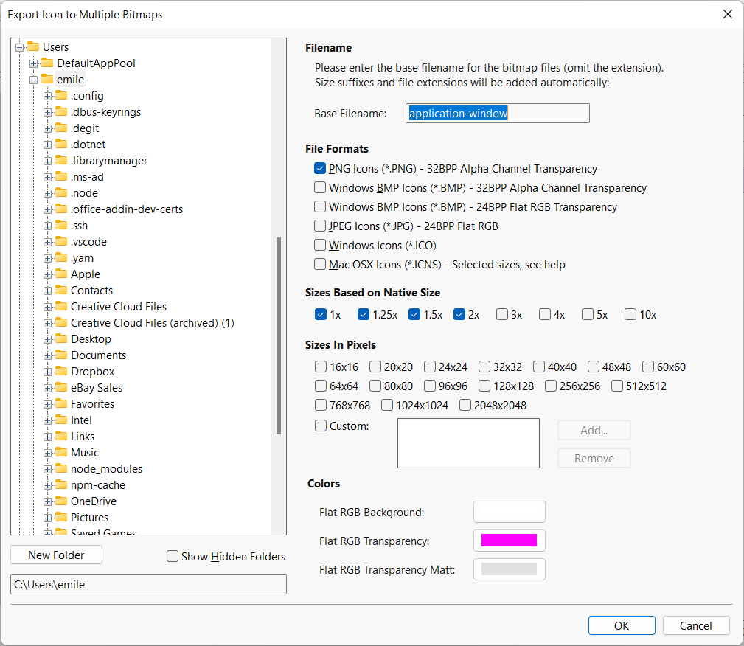Image resolution: width=744 pixels, height=646 pixels.
Task: Toggle Show Hidden Folders checkbox
Action: point(173,557)
